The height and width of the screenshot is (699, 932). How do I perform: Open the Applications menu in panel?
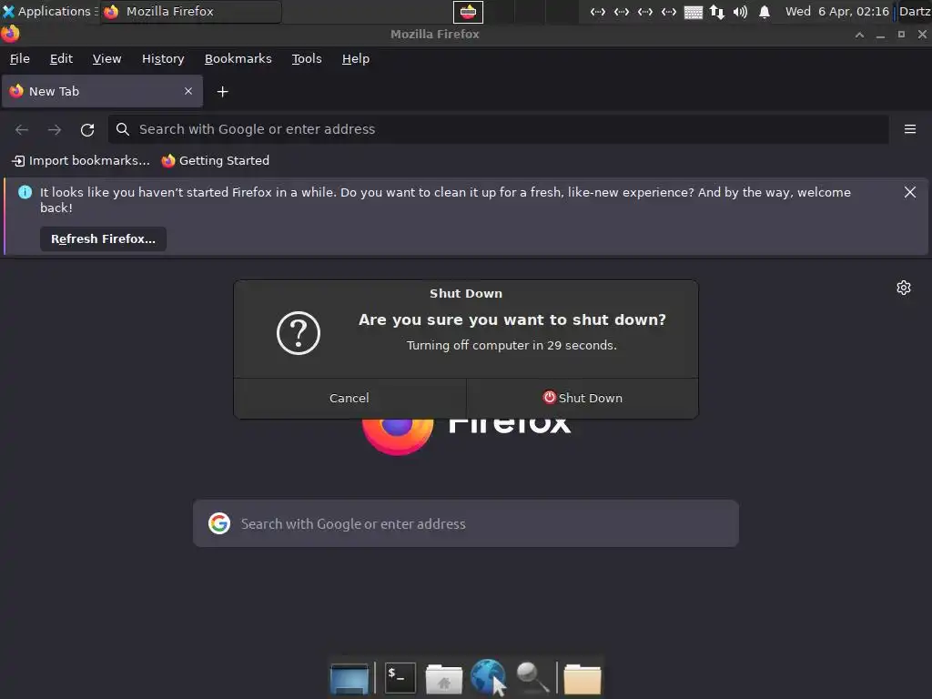tap(49, 11)
